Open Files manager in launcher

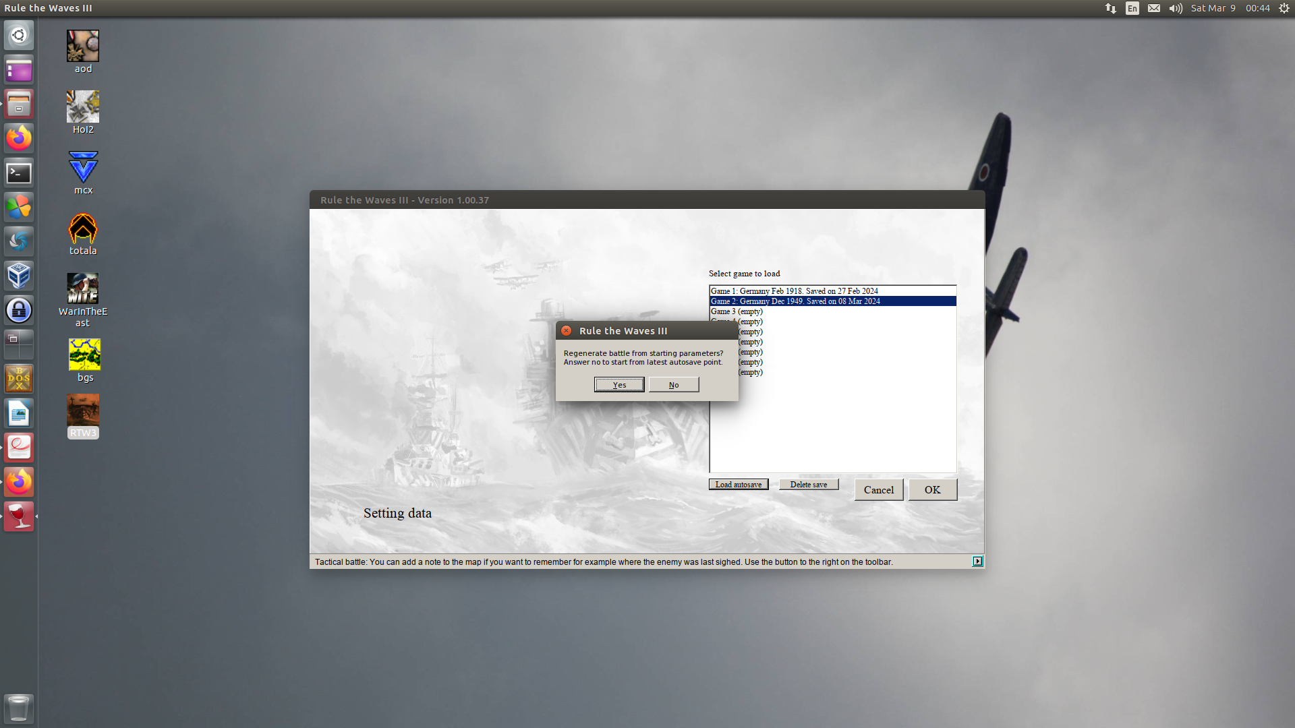coord(19,104)
